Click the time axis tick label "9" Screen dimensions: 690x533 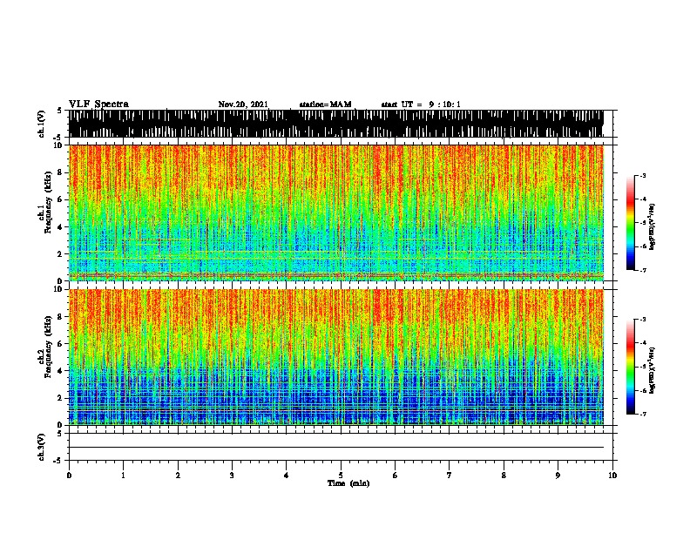(558, 476)
